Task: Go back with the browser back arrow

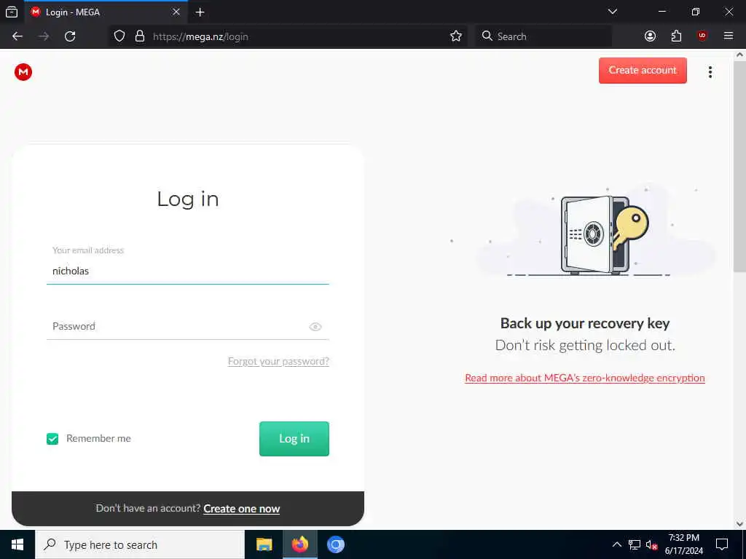Action: coord(17,36)
